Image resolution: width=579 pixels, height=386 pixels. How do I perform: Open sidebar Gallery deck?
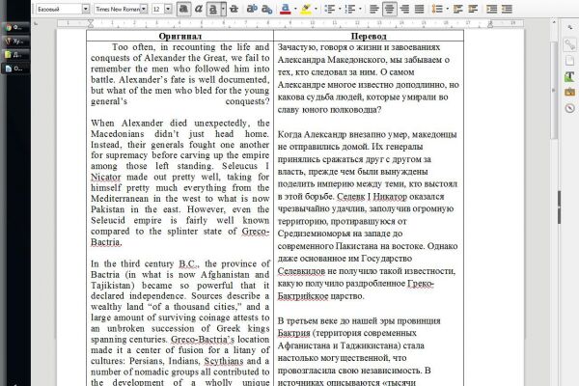[x=569, y=92]
